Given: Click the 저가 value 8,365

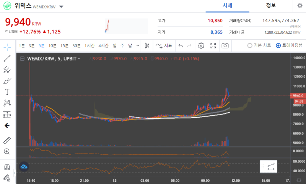Looking at the screenshot, I should [x=216, y=32].
